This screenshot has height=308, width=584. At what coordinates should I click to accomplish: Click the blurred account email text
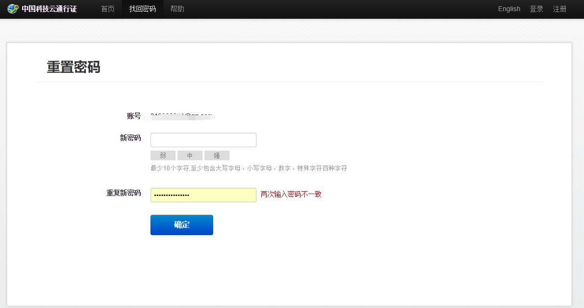182,116
